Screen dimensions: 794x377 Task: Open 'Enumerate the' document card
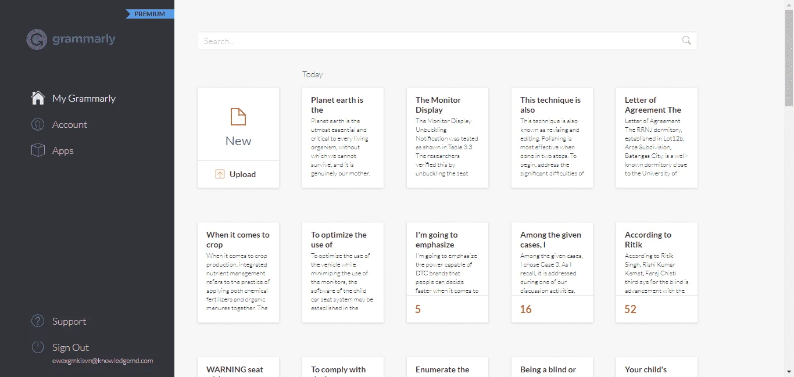click(x=448, y=367)
